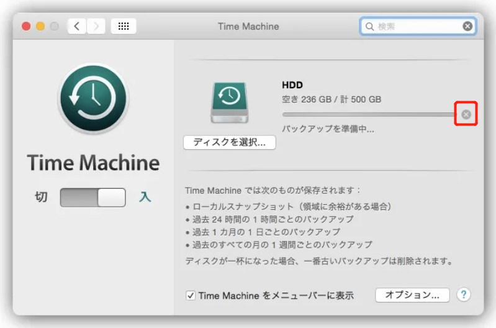Click the バックアップを準備中... status text
496x328 pixels.
tap(328, 129)
